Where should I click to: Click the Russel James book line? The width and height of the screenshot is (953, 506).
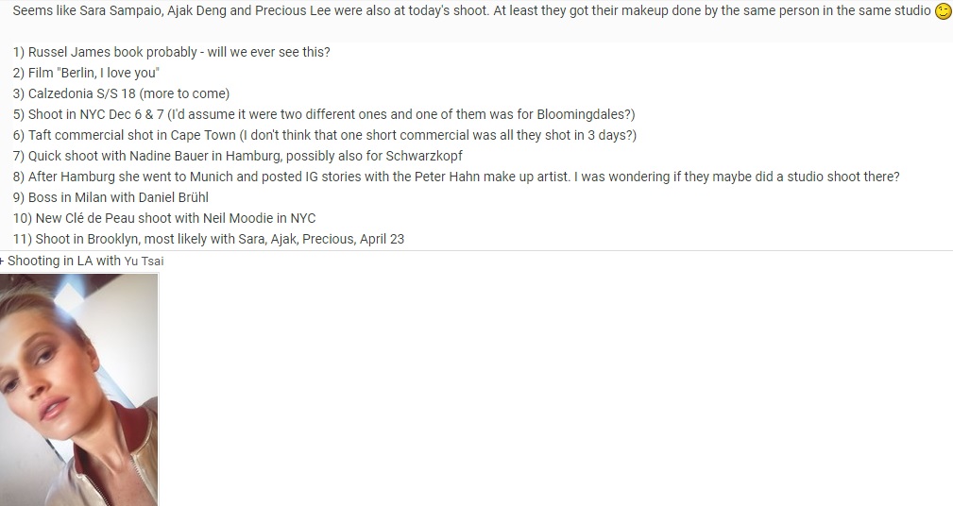coord(171,52)
